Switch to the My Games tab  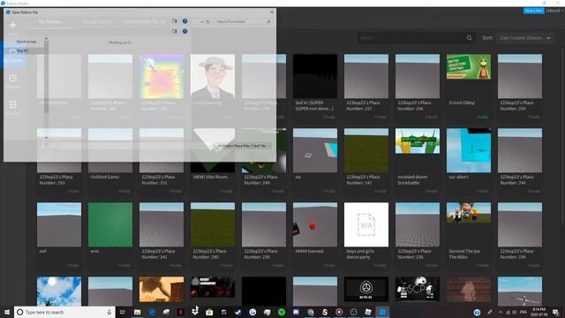click(49, 21)
